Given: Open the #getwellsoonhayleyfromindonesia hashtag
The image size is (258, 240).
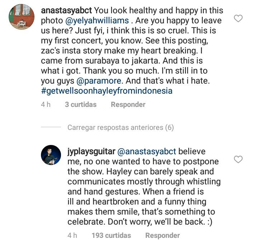Looking at the screenshot, I should click(107, 91).
